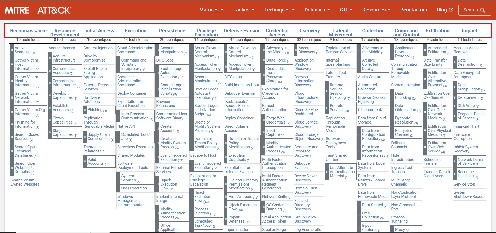Expand the Valid Accounts sub-techniques handle
This screenshot has height=233, width=496.
tap(85, 162)
